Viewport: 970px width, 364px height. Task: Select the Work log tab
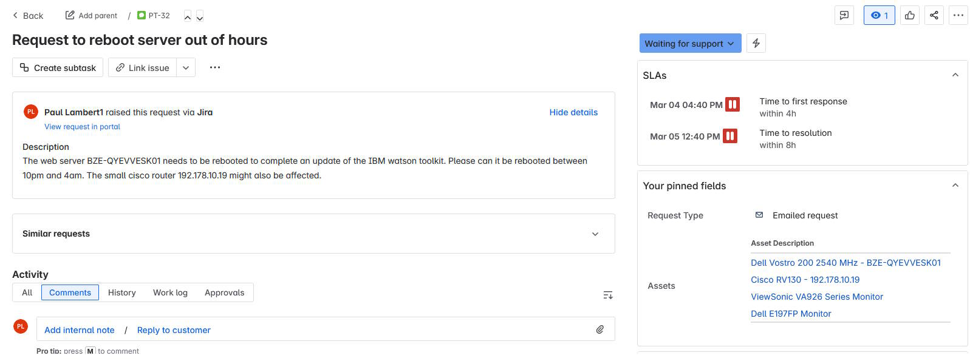point(170,292)
